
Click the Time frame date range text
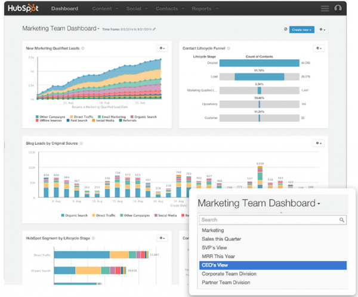coord(136,29)
